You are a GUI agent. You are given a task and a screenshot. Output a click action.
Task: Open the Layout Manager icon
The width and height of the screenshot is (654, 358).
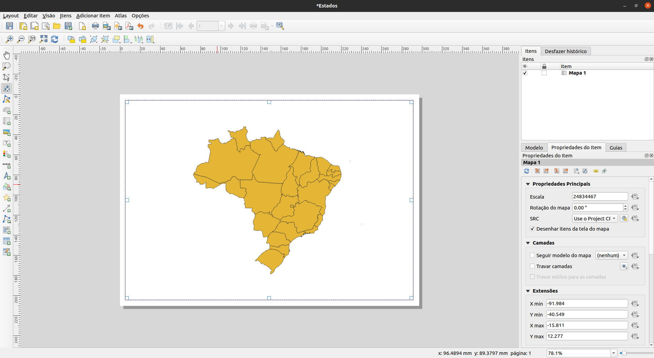point(46,26)
